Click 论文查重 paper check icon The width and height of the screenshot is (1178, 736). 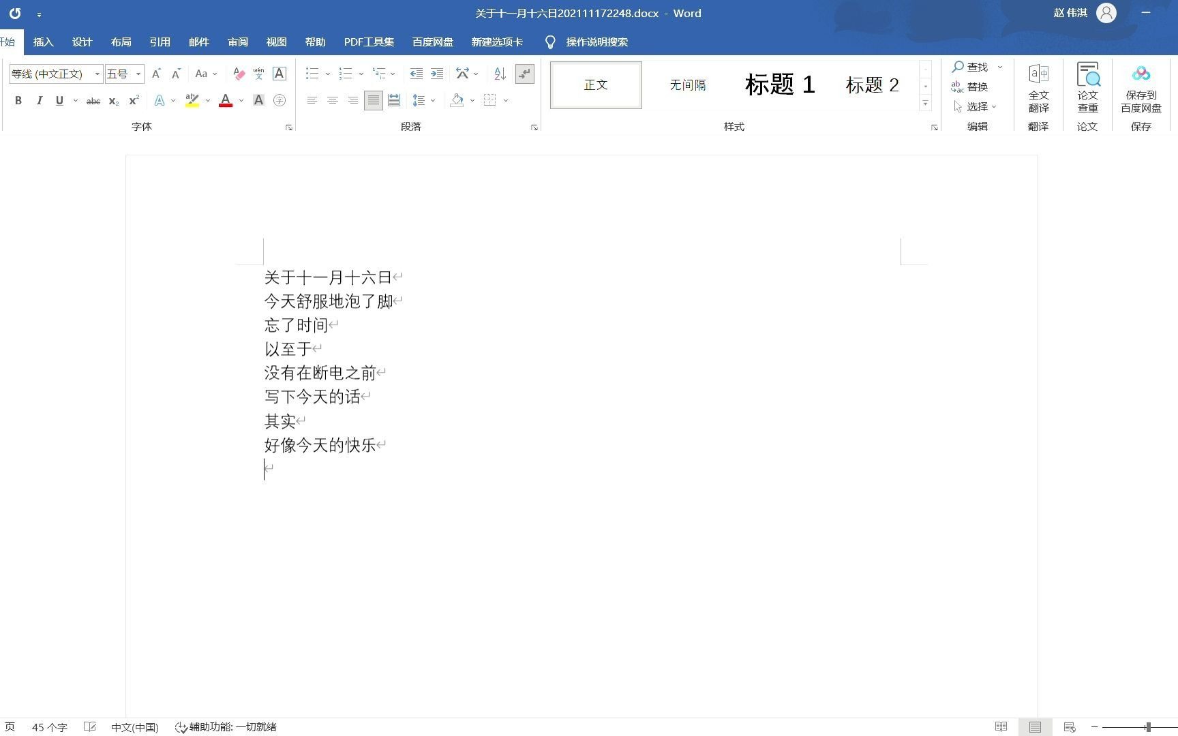pos(1087,89)
